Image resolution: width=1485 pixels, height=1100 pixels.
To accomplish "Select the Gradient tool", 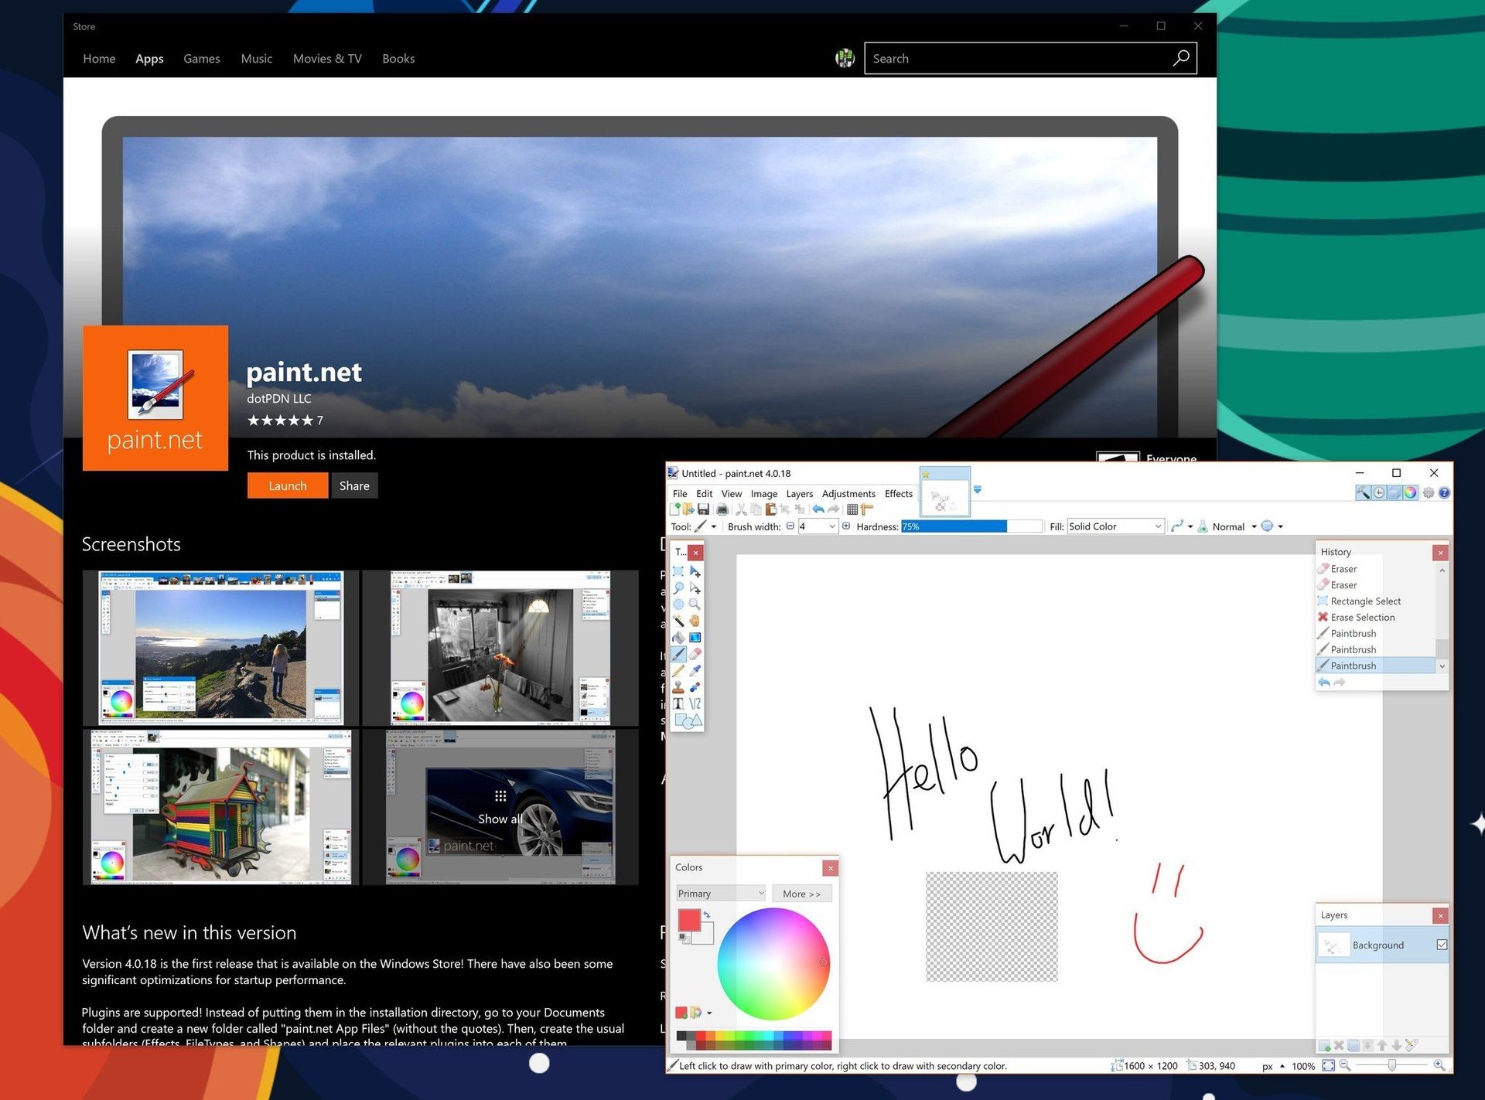I will click(694, 637).
